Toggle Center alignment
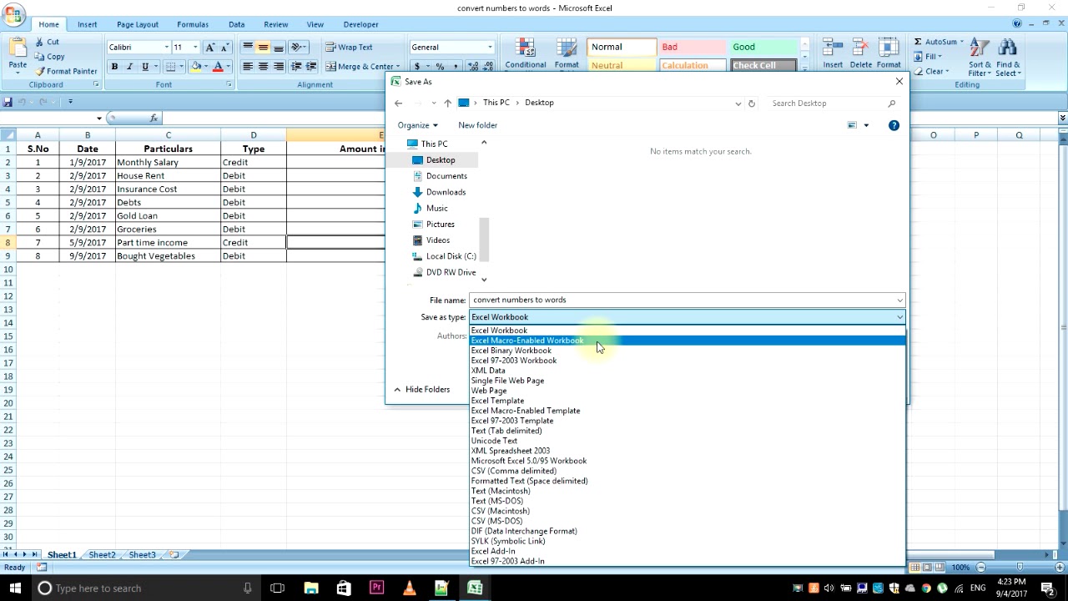Image resolution: width=1068 pixels, height=601 pixels. pos(263,67)
